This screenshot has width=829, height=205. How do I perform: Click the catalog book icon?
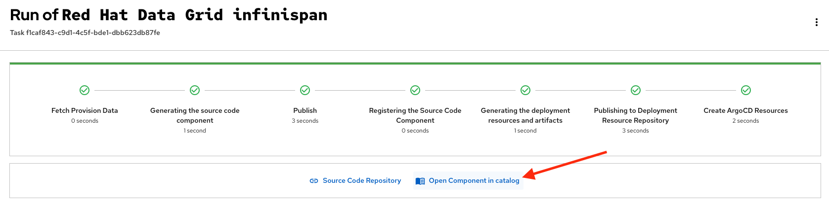point(420,181)
